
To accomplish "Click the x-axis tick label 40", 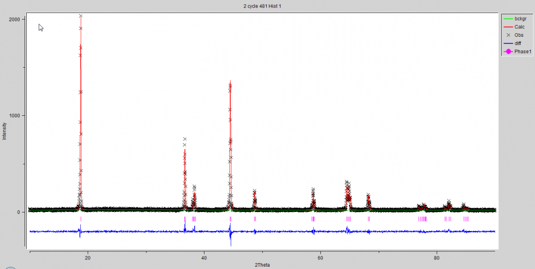I will click(204, 257).
